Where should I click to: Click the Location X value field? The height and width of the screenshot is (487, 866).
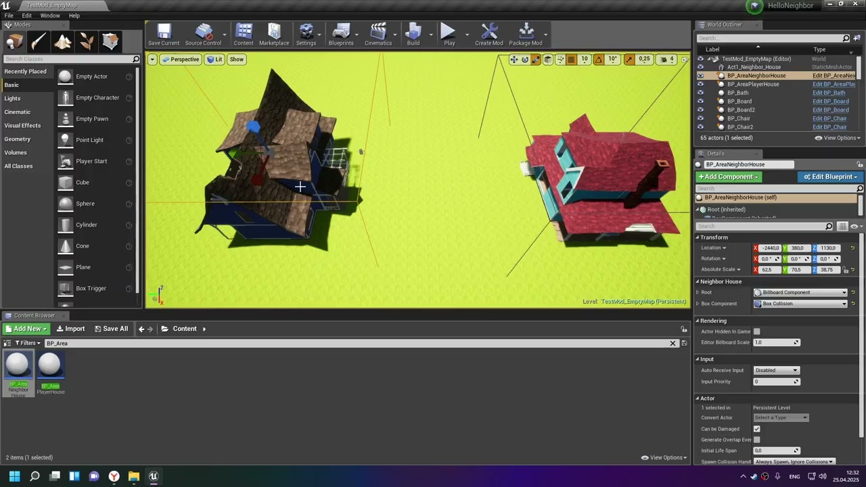(x=770, y=248)
